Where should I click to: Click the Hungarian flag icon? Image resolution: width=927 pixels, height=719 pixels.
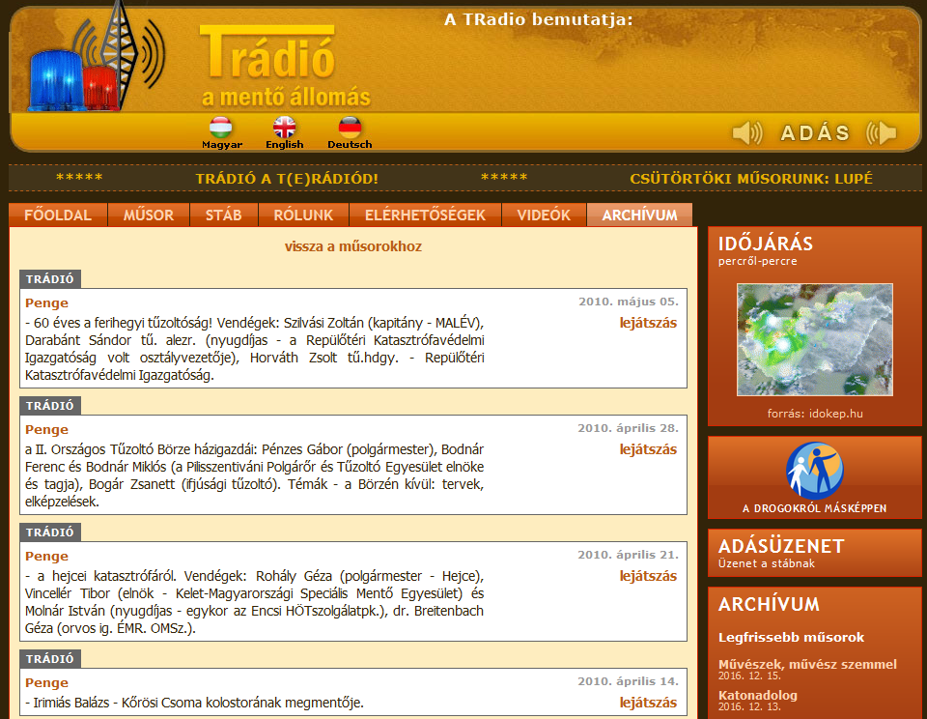(221, 128)
